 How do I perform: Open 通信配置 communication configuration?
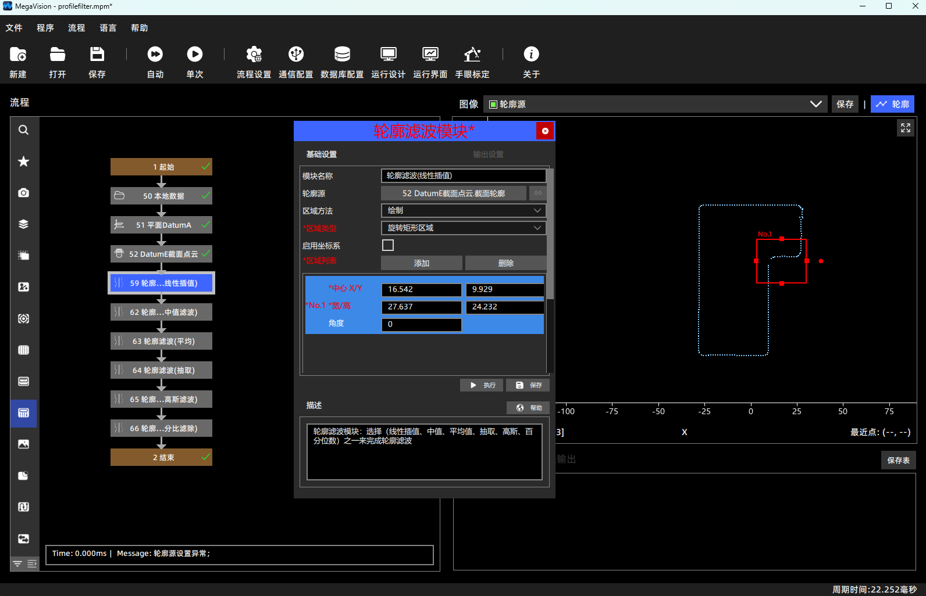[x=296, y=55]
